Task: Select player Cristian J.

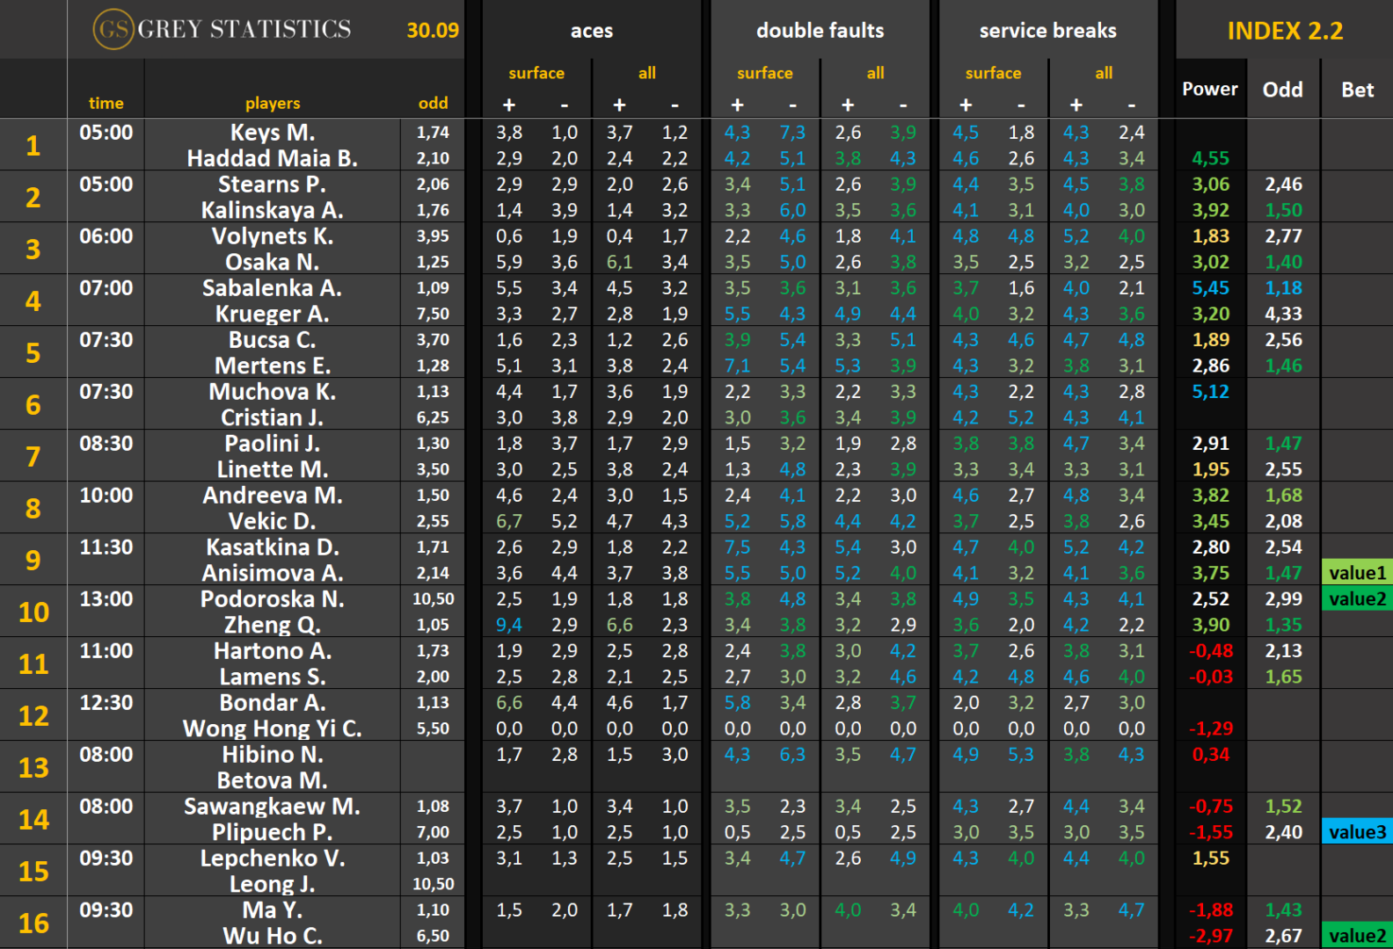Action: click(273, 417)
